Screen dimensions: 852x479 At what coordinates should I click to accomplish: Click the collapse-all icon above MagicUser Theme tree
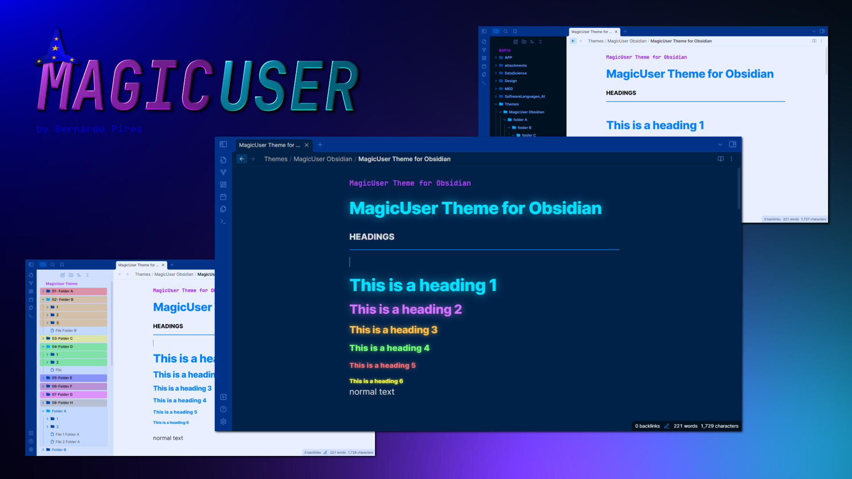click(x=87, y=275)
